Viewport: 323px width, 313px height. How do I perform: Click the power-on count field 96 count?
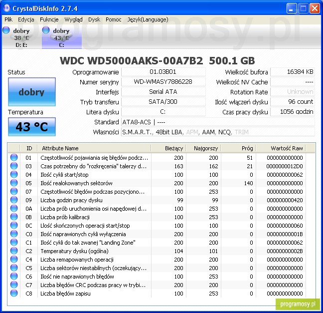(x=293, y=102)
